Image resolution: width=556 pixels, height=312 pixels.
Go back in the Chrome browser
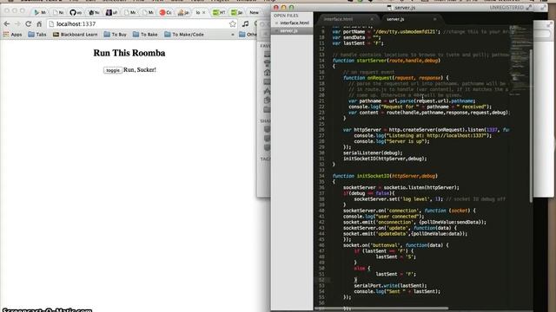[7, 23]
